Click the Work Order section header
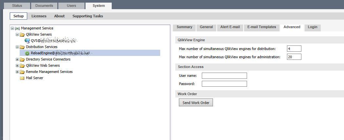 [x=259, y=94]
